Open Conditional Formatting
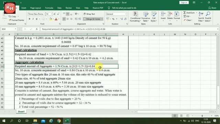This screenshot has height=124, width=220. click(135, 17)
